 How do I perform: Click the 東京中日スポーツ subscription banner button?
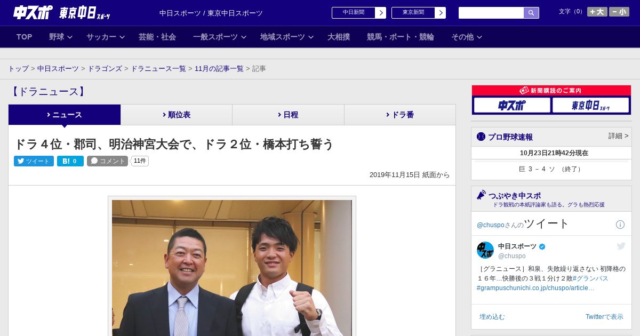[x=590, y=105]
